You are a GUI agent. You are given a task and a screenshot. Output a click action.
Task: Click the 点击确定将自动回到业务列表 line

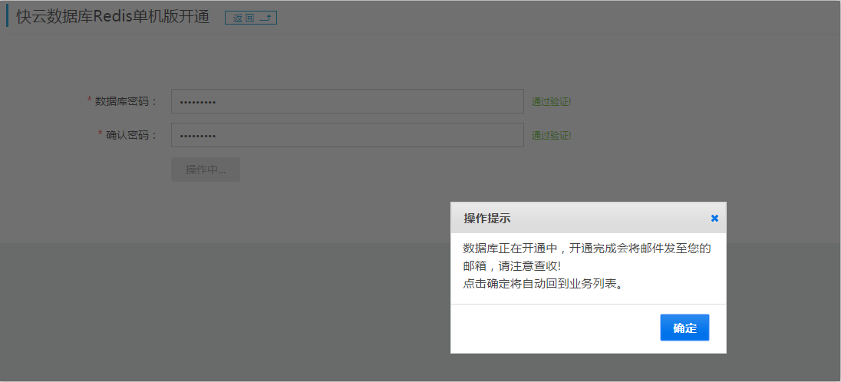543,285
